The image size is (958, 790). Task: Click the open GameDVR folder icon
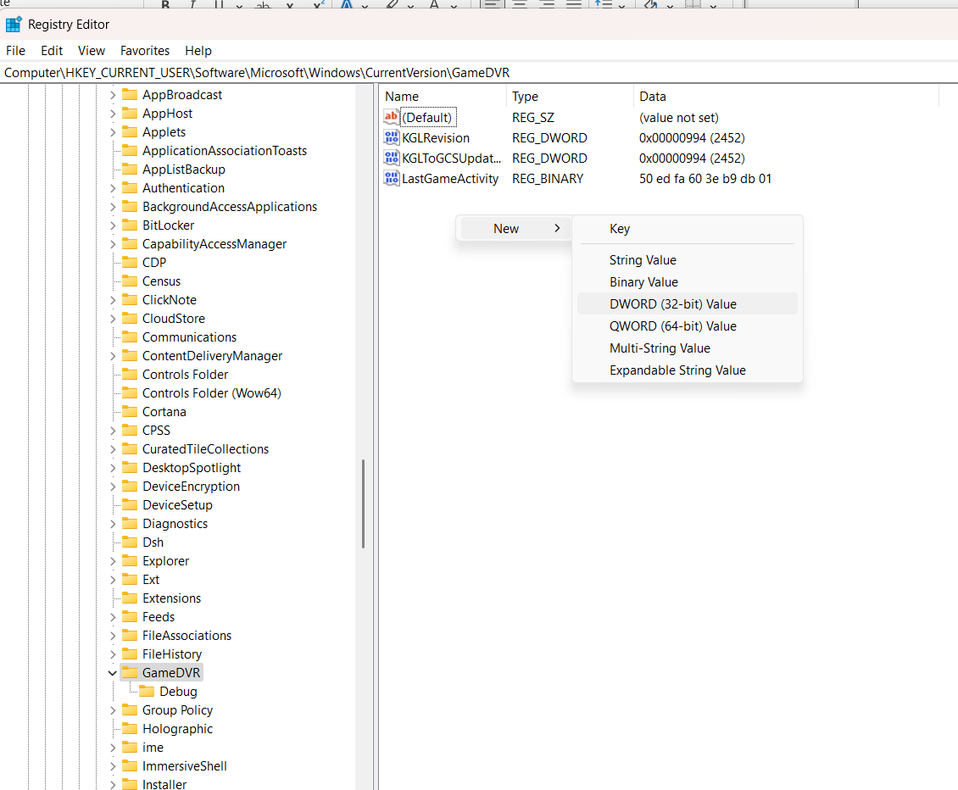tap(130, 673)
